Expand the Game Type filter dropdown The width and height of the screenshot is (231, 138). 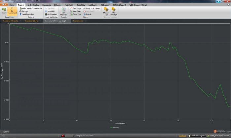77,14
